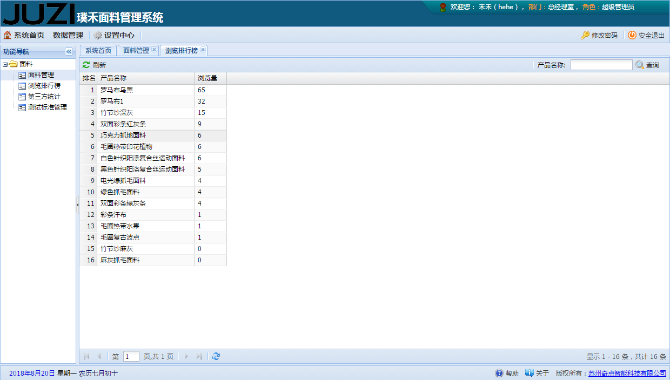
Task: Open 关于 in the footer
Action: tap(537, 373)
